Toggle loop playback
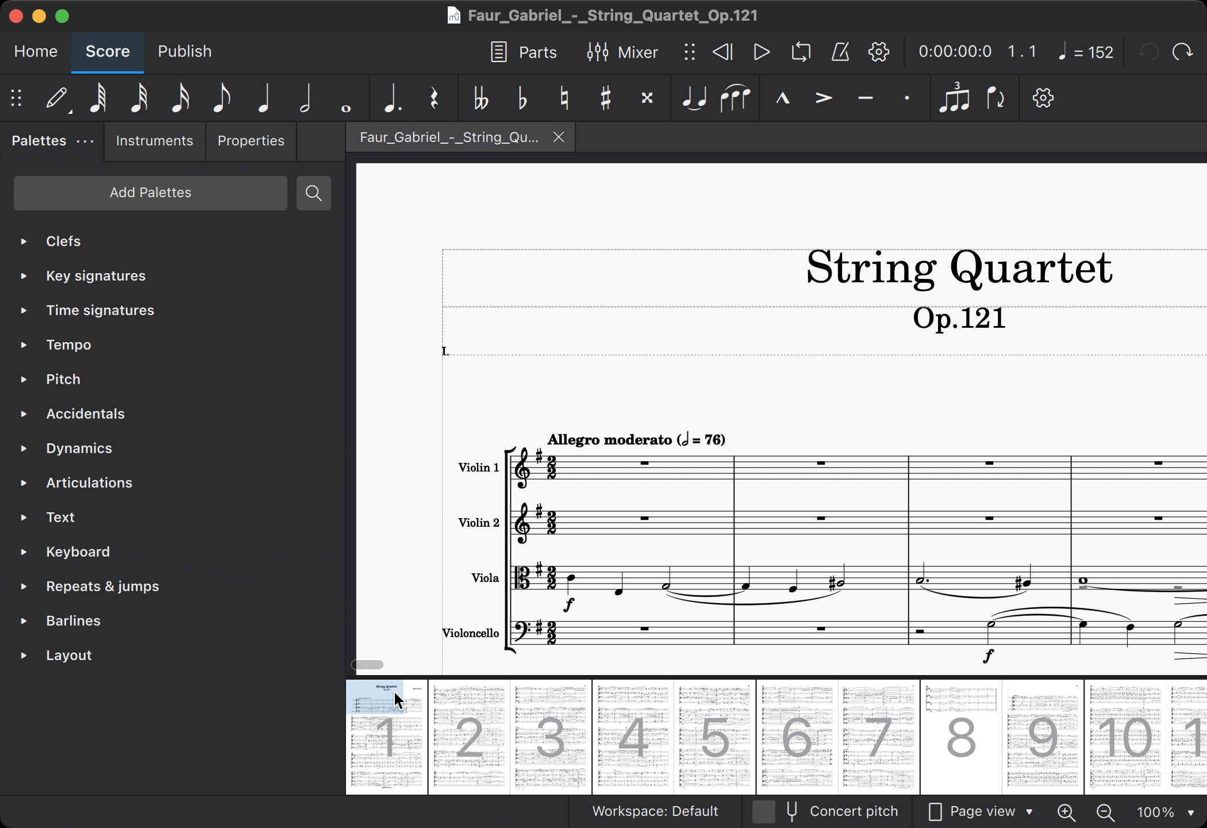Viewport: 1207px width, 828px height. click(801, 52)
